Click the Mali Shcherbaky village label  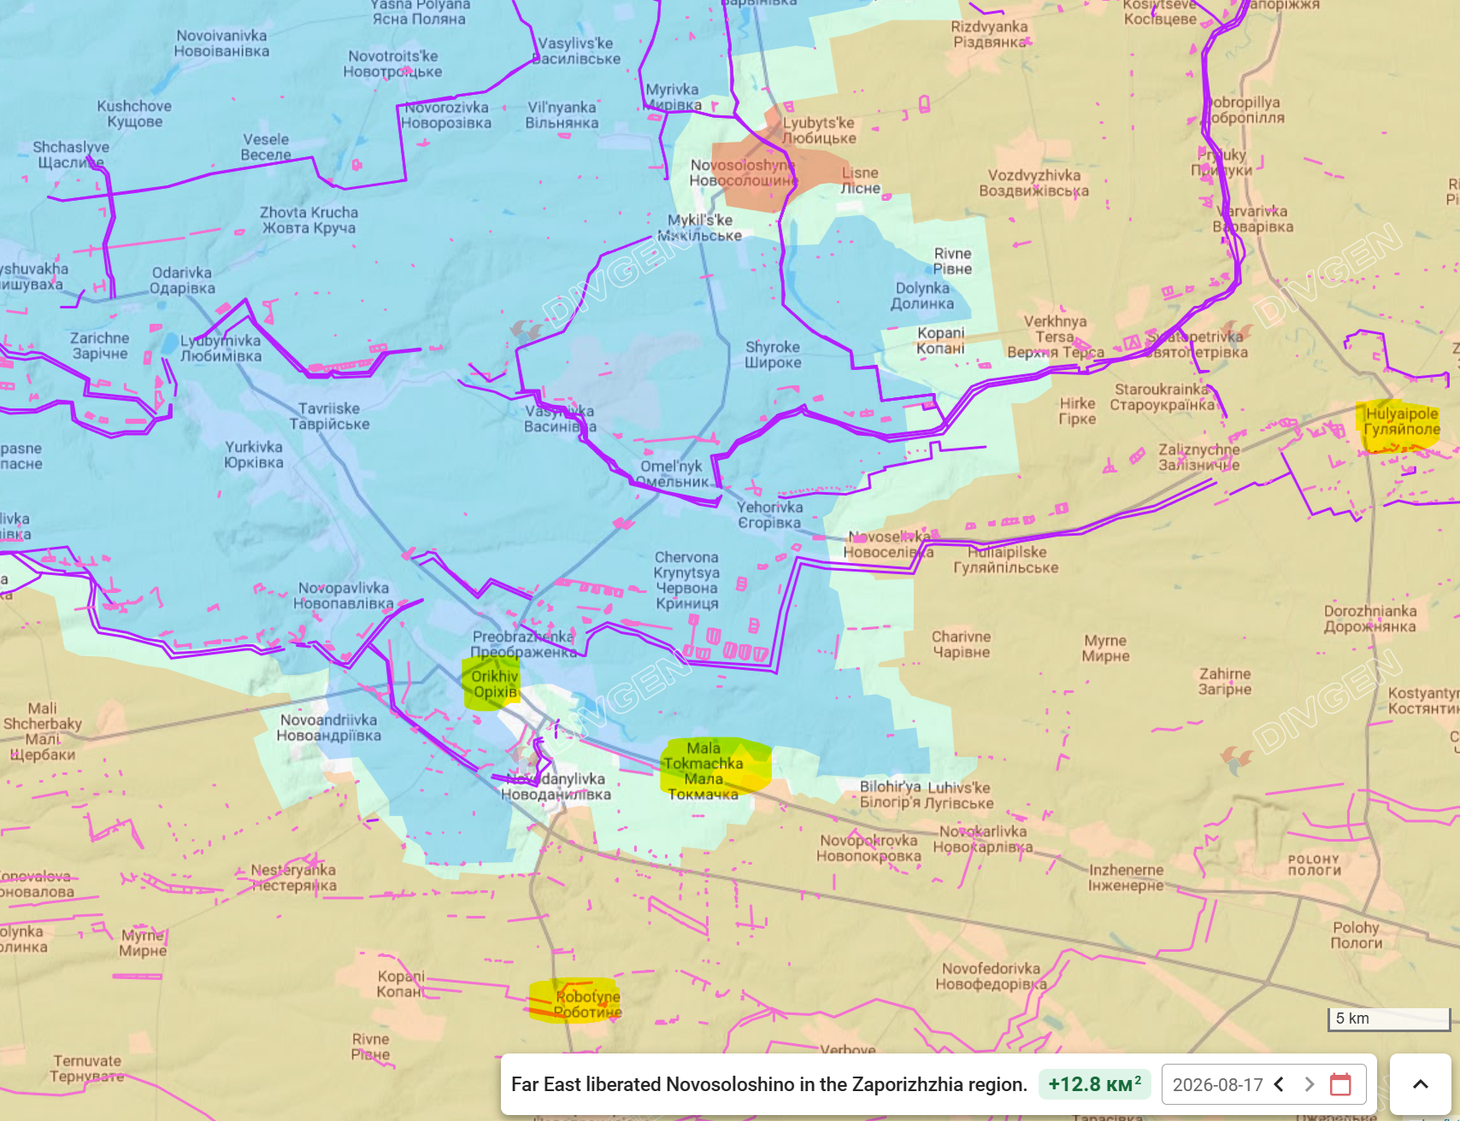(x=43, y=731)
